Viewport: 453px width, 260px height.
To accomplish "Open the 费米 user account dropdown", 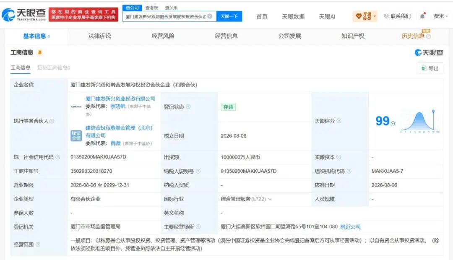I will [440, 16].
